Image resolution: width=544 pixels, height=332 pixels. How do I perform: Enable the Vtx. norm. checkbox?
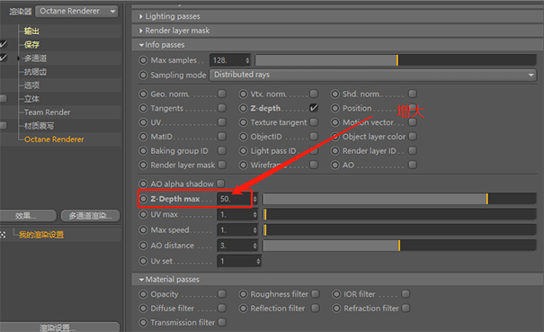click(314, 94)
